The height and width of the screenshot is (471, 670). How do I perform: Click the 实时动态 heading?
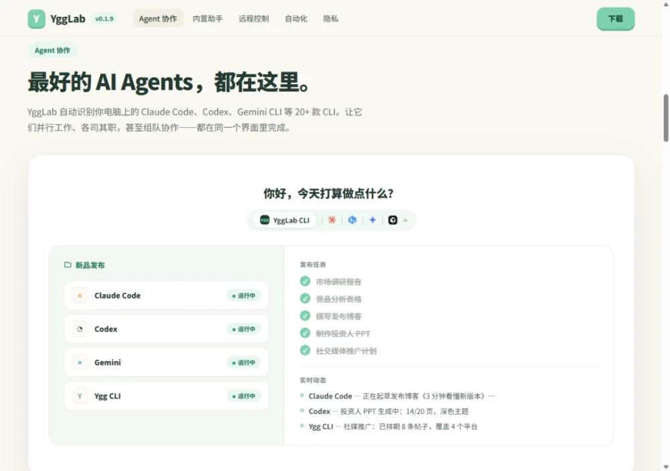click(x=313, y=380)
